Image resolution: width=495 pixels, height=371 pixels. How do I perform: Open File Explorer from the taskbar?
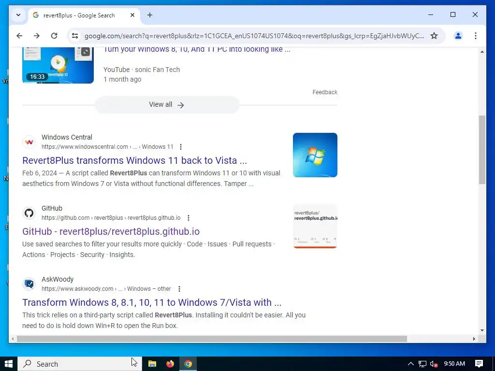(x=152, y=364)
